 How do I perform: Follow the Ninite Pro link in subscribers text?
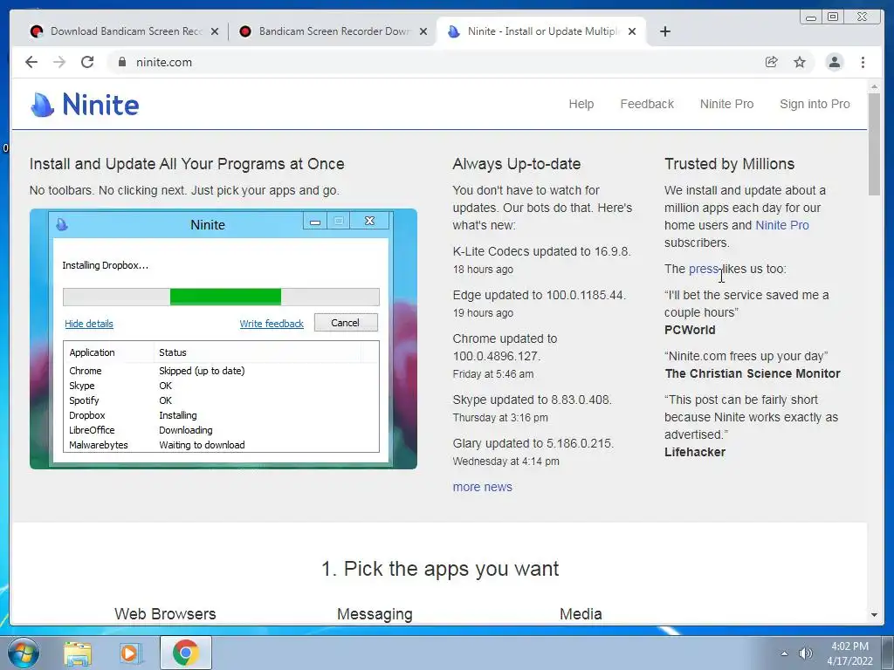pyautogui.click(x=781, y=225)
